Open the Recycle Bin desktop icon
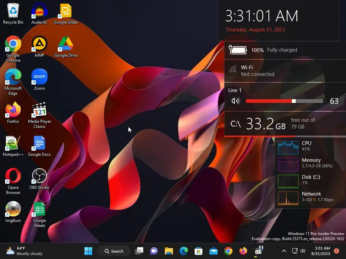 pos(13,13)
